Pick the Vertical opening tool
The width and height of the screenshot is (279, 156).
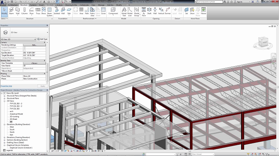(161, 11)
